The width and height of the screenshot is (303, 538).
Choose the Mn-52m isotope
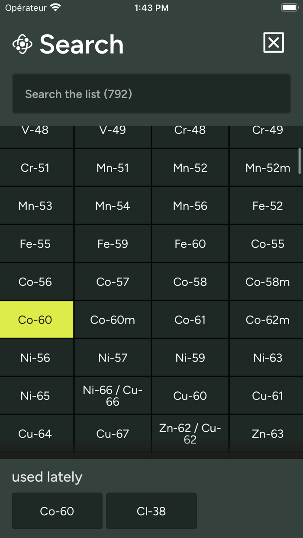[267, 167]
